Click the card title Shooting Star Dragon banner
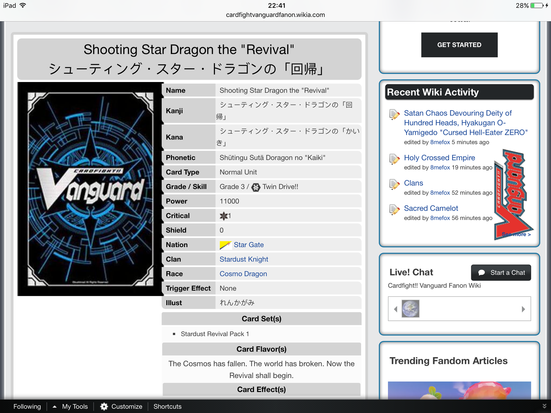This screenshot has width=551, height=413. [x=189, y=59]
